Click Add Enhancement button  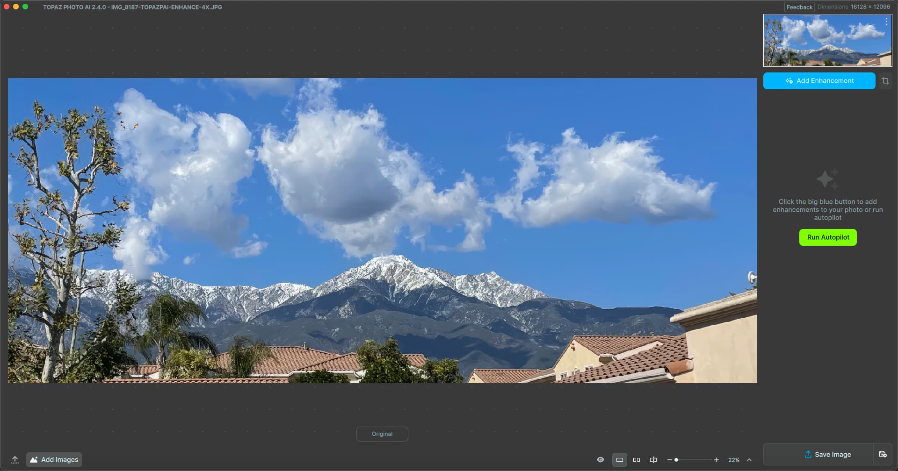[819, 81]
